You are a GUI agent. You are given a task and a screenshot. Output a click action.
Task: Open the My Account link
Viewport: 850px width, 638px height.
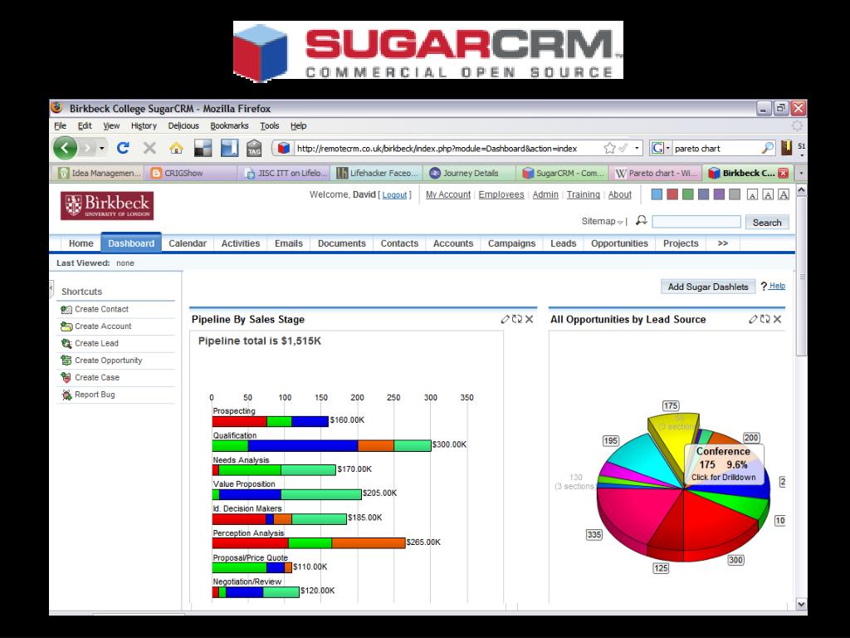[447, 194]
